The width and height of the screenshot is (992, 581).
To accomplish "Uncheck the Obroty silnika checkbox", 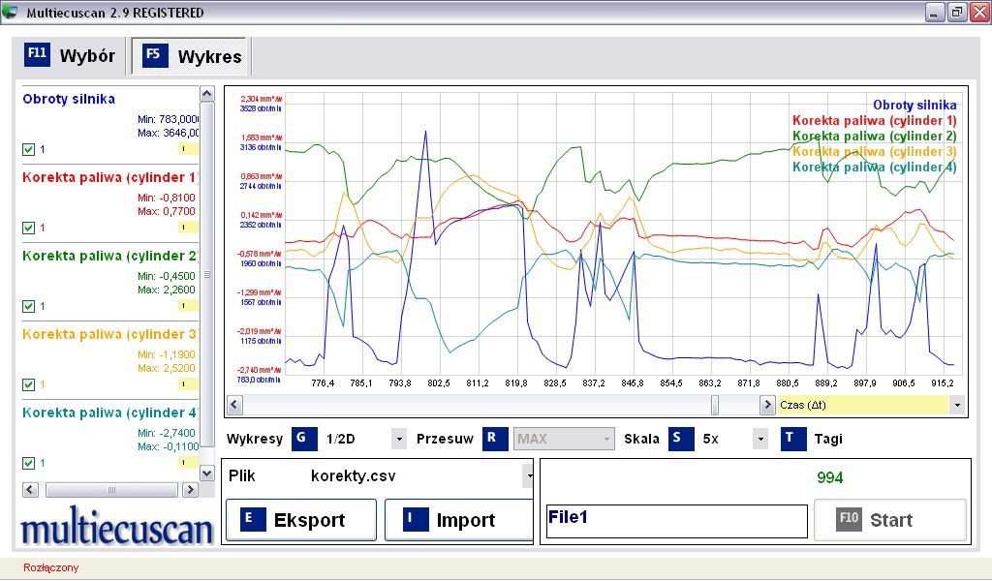I will [28, 149].
